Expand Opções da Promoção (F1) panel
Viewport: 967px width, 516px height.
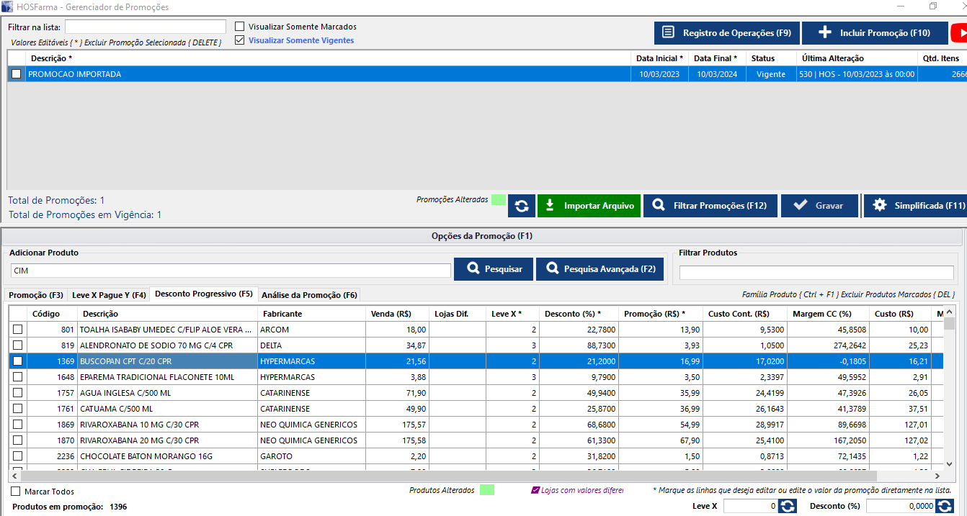point(481,236)
